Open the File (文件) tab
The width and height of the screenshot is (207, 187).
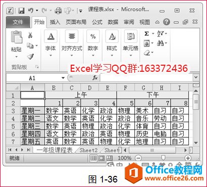point(18,22)
